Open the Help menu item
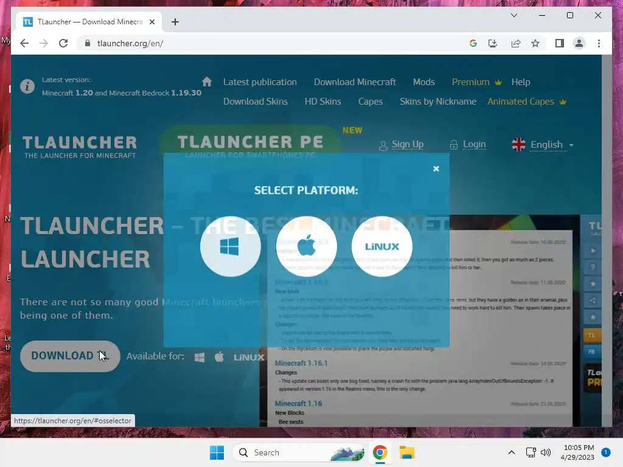Image resolution: width=623 pixels, height=467 pixels. click(521, 82)
